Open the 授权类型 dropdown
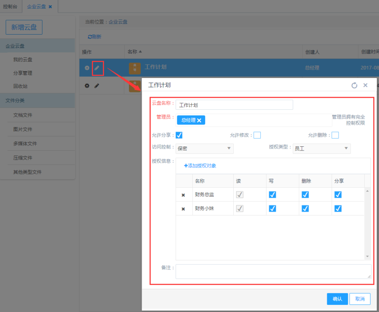The height and width of the screenshot is (312, 379). pos(321,148)
